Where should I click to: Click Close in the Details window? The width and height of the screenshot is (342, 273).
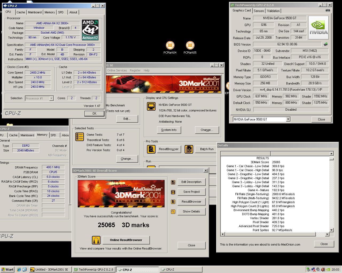click(x=324, y=244)
